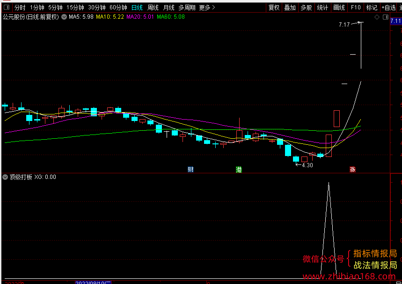The width and height of the screenshot is (402, 284).
Task: Click the diamond icon above the chart
Action: [x=377, y=17]
